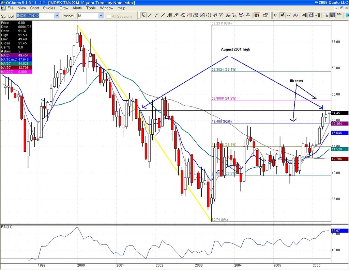Click the cyan horizontal-arrows icon
This screenshot has width=349, height=270.
point(347,15)
